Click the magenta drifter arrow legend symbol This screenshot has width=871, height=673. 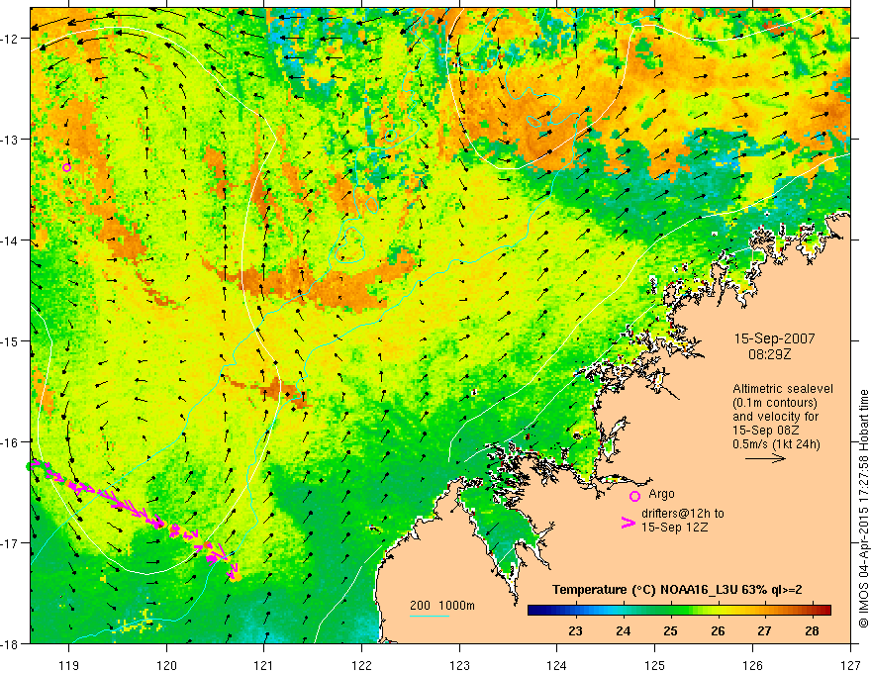click(x=629, y=523)
